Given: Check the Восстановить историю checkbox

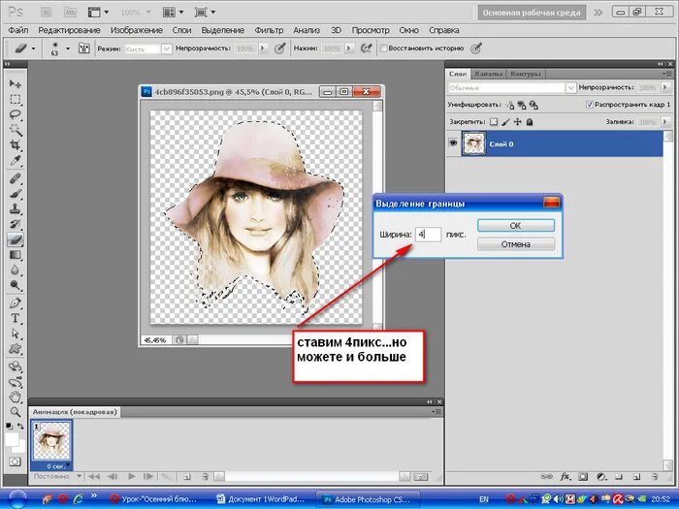Looking at the screenshot, I should coord(383,48).
